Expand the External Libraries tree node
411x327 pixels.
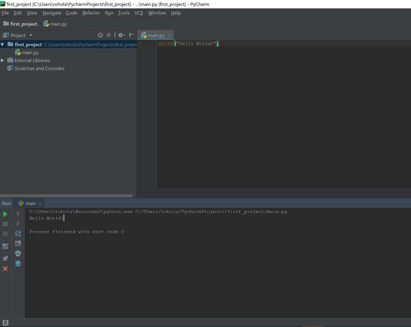3,60
